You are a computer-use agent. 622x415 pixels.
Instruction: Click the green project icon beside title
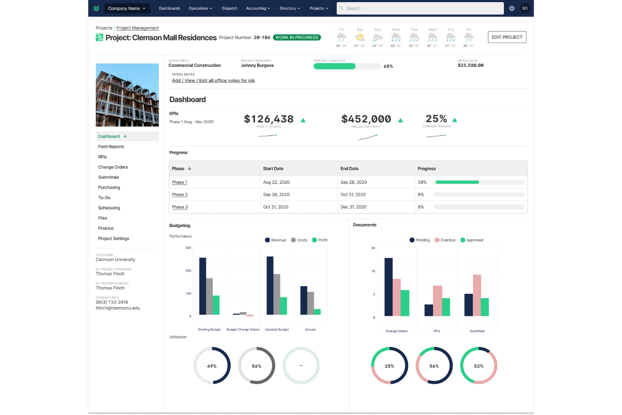[100, 38]
